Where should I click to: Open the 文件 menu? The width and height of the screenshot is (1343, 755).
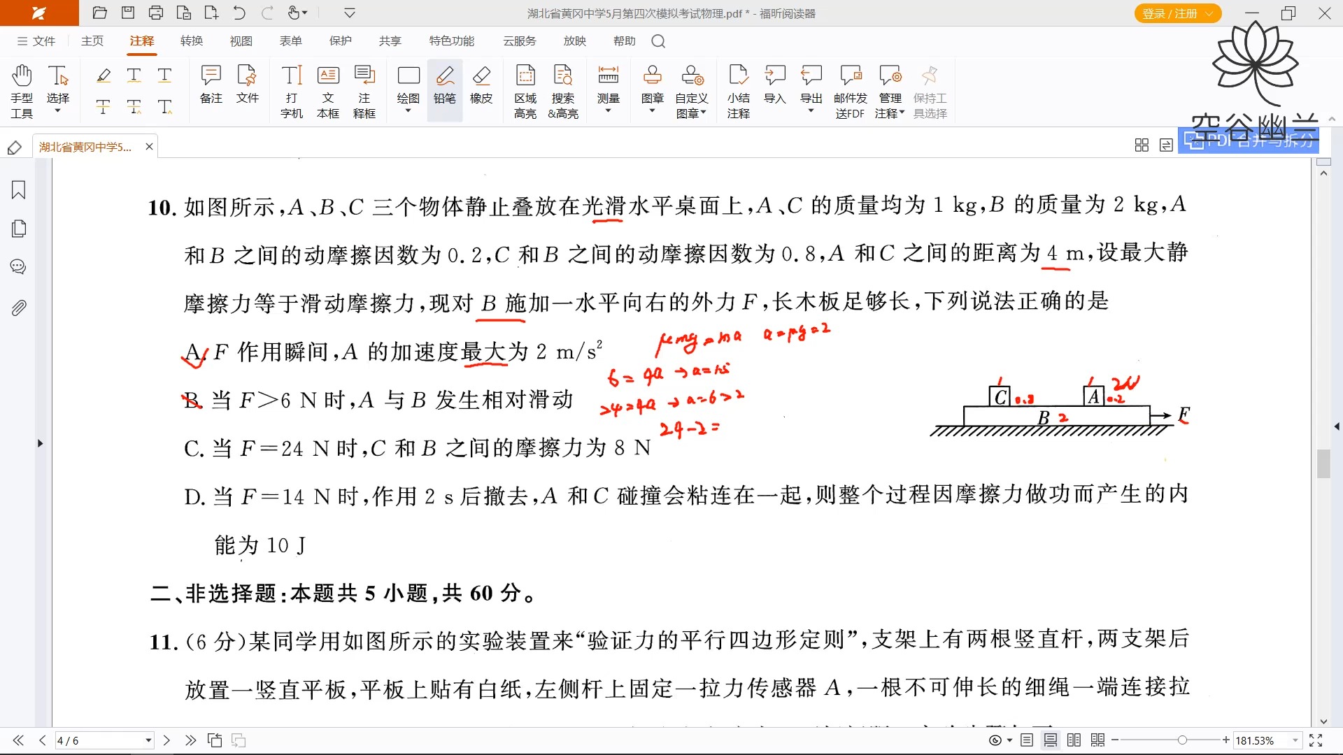[x=36, y=41]
